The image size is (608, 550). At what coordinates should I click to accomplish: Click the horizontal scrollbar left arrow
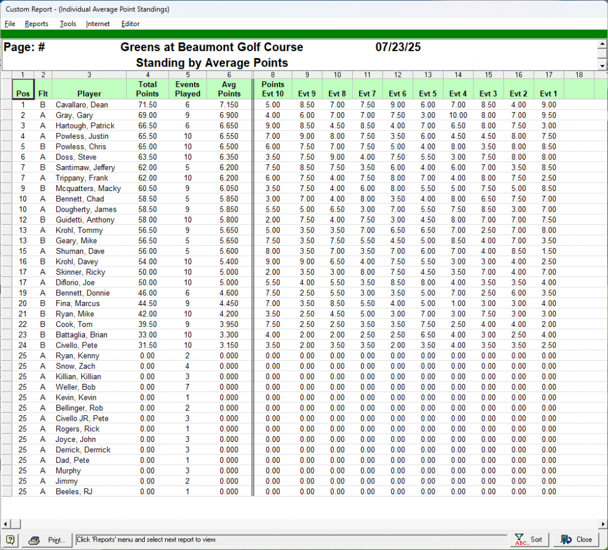tap(5, 524)
